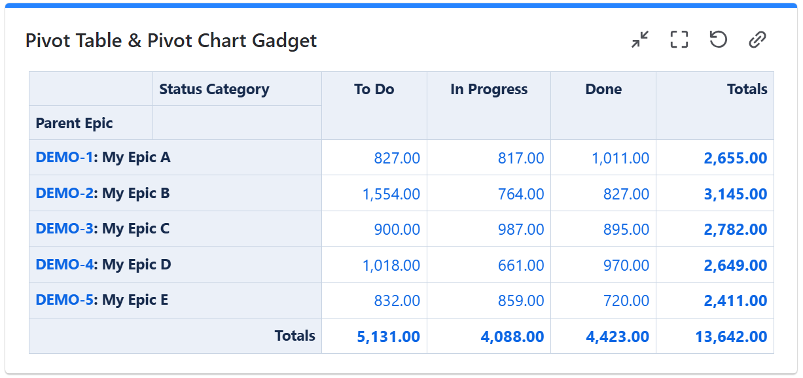Open the 2,411.00 total for Epic E
This screenshot has width=803, height=378.
click(736, 301)
